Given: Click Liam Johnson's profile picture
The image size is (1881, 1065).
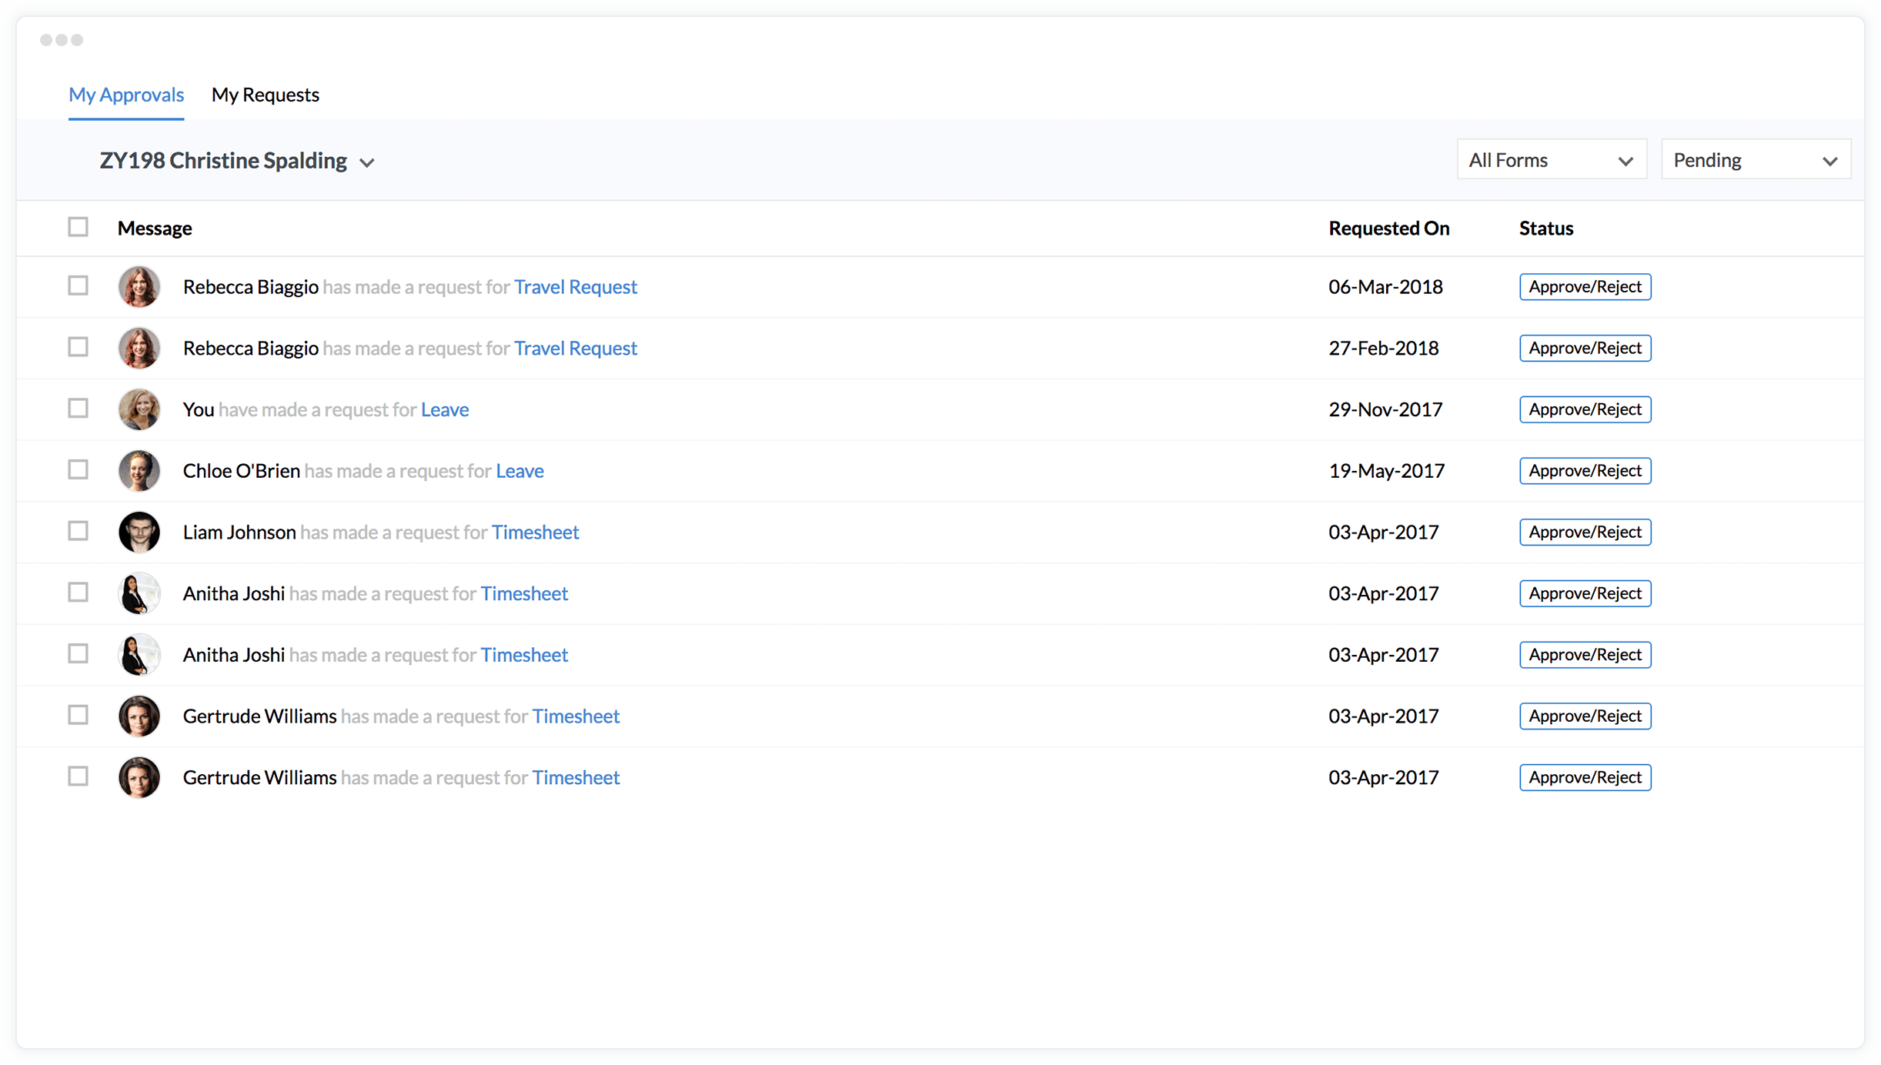Looking at the screenshot, I should pyautogui.click(x=139, y=532).
